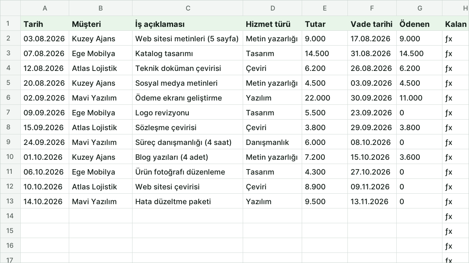Select column C header
Viewport: 469px width, 263px height.
(188, 8)
